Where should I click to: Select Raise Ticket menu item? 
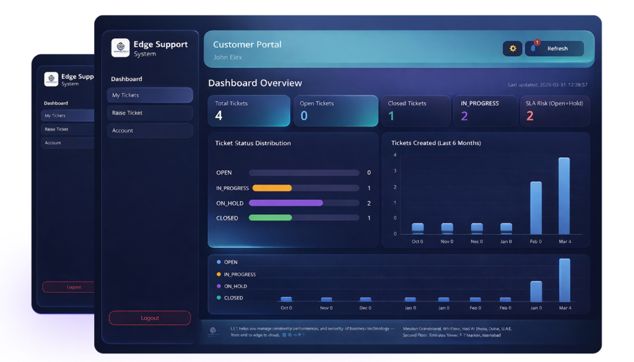click(150, 113)
